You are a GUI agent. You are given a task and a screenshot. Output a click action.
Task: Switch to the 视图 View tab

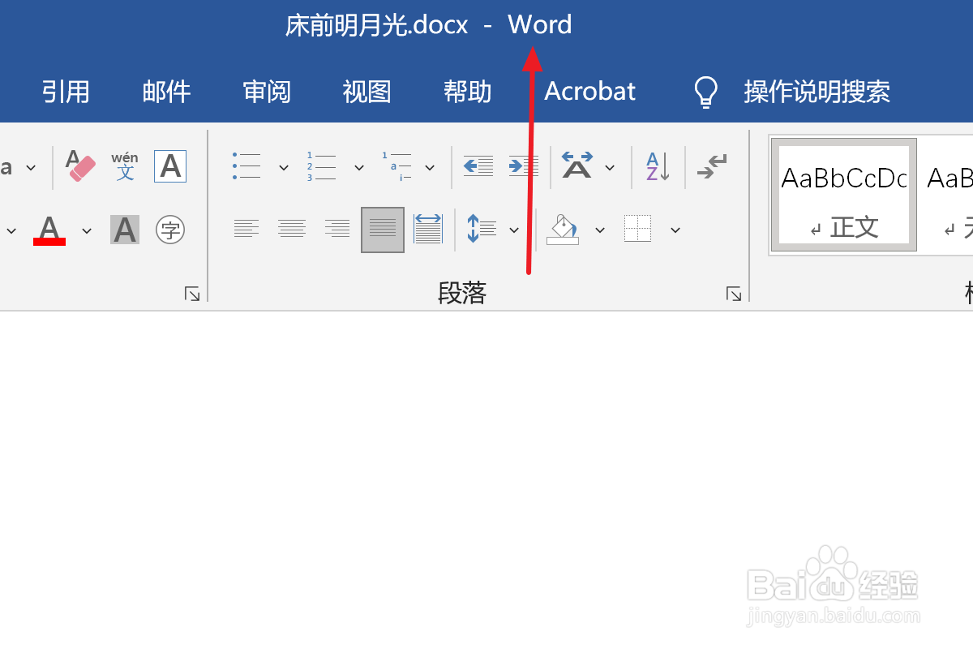367,92
